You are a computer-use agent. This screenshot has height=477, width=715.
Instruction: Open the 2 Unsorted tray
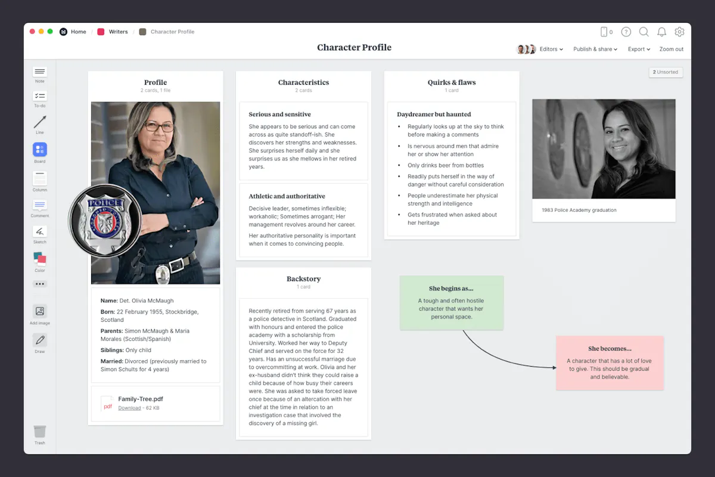tap(666, 72)
